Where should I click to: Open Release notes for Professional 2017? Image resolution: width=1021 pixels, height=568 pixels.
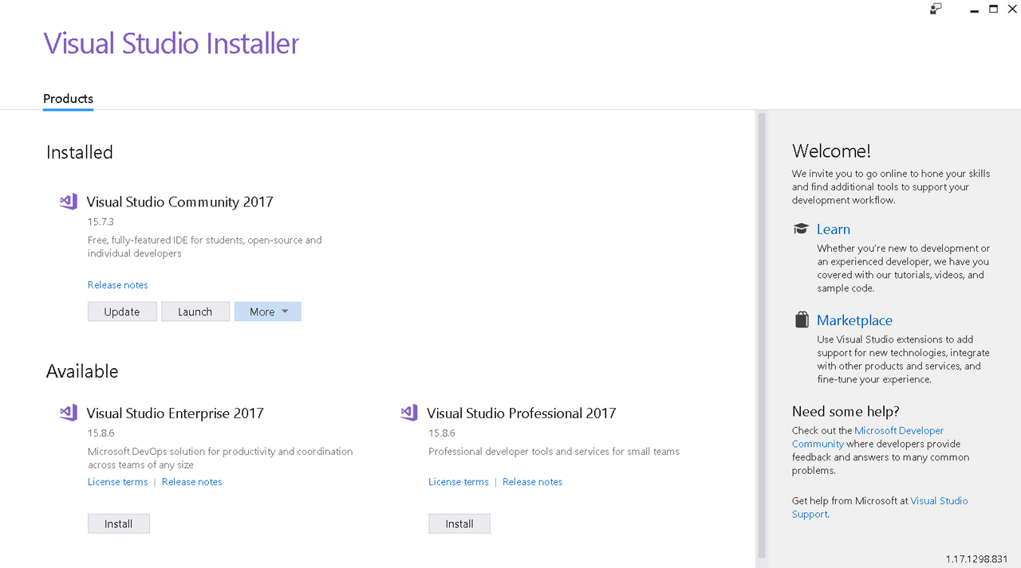tap(533, 481)
